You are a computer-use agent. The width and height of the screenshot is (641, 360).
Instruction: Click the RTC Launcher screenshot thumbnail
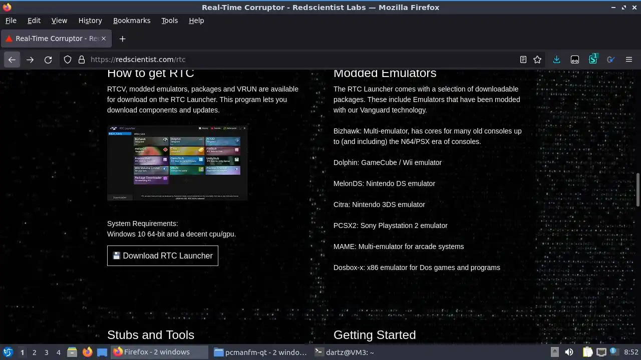pyautogui.click(x=177, y=163)
